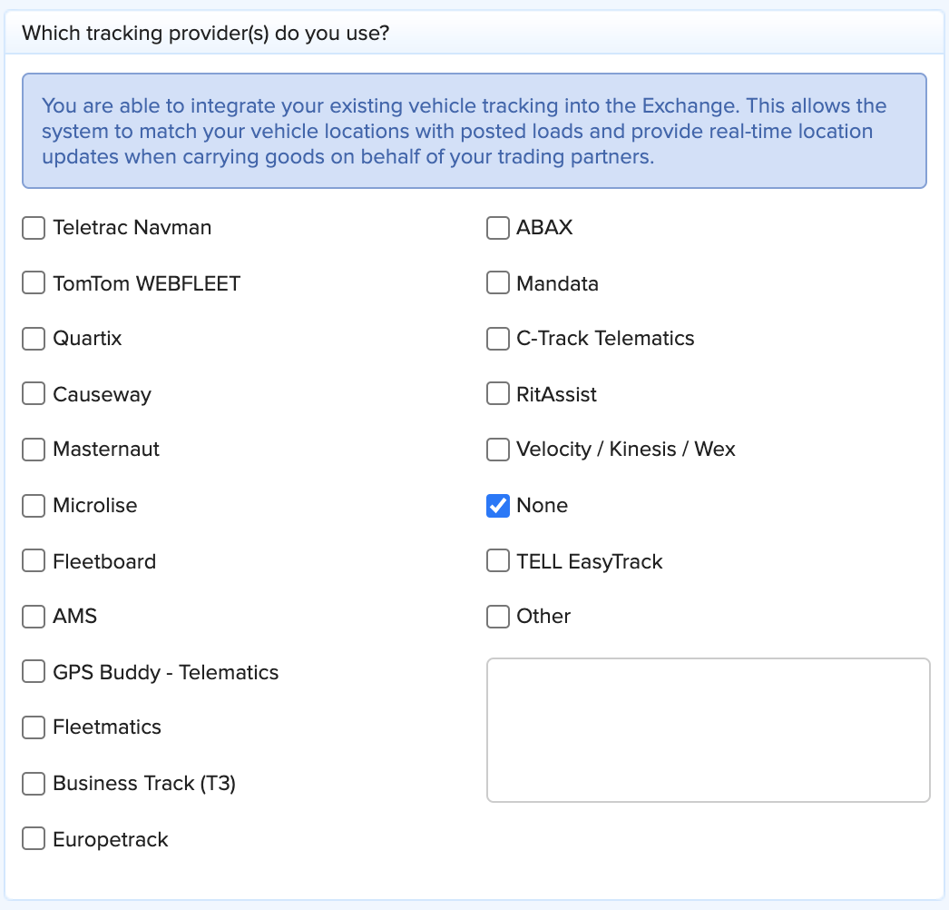Select the RitAssist checkbox
This screenshot has width=949, height=910.
point(497,394)
